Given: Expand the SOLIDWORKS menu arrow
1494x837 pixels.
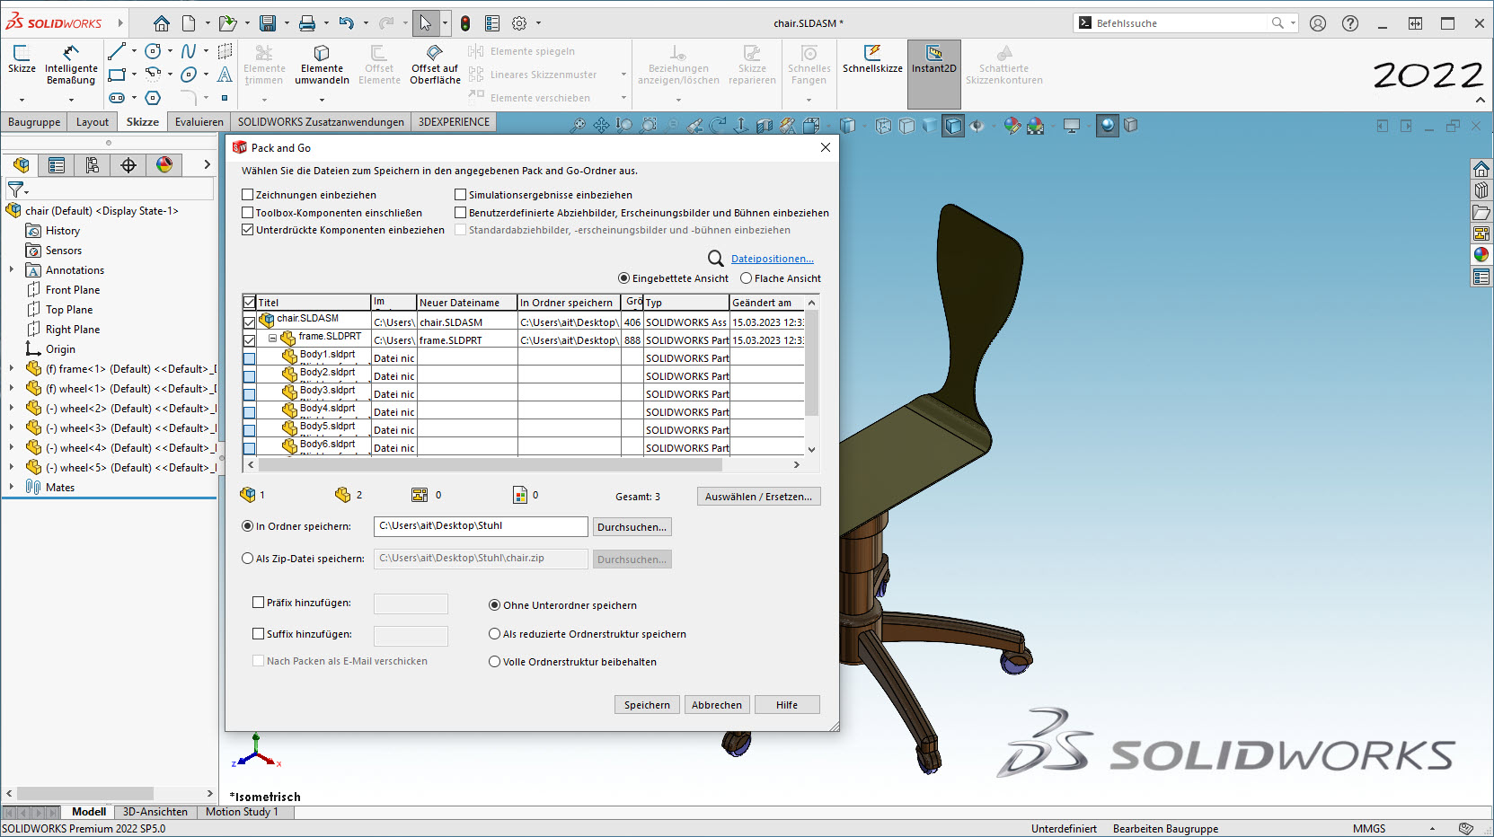Looking at the screenshot, I should point(119,22).
